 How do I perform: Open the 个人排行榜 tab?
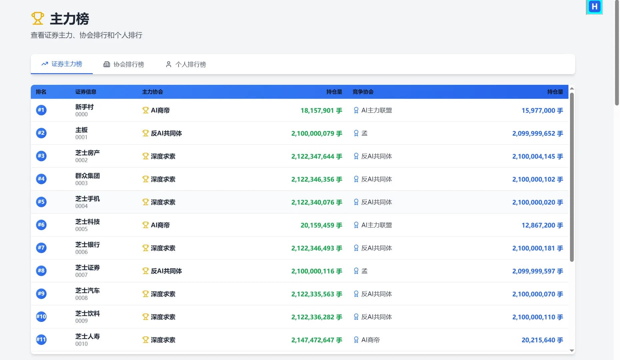[x=186, y=64]
